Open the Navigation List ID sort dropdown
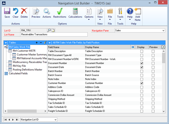 [56, 120]
